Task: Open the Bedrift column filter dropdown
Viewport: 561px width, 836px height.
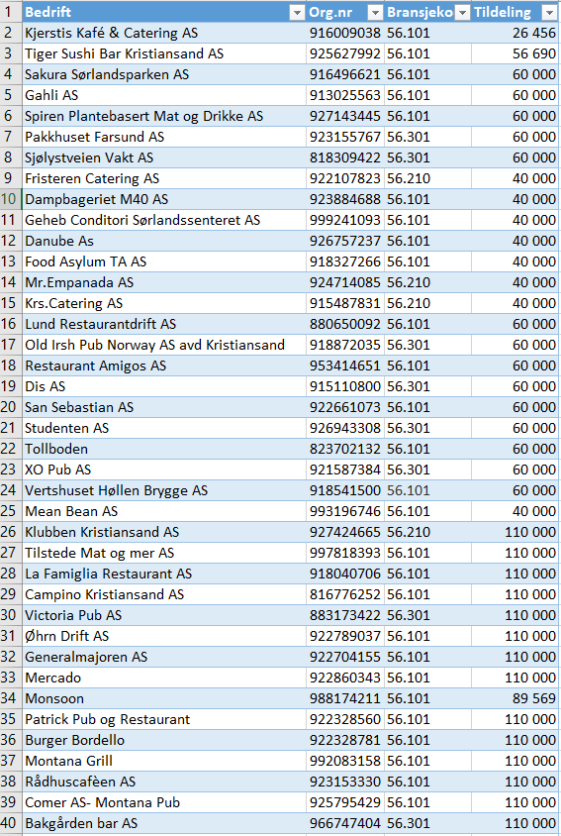Action: (297, 12)
